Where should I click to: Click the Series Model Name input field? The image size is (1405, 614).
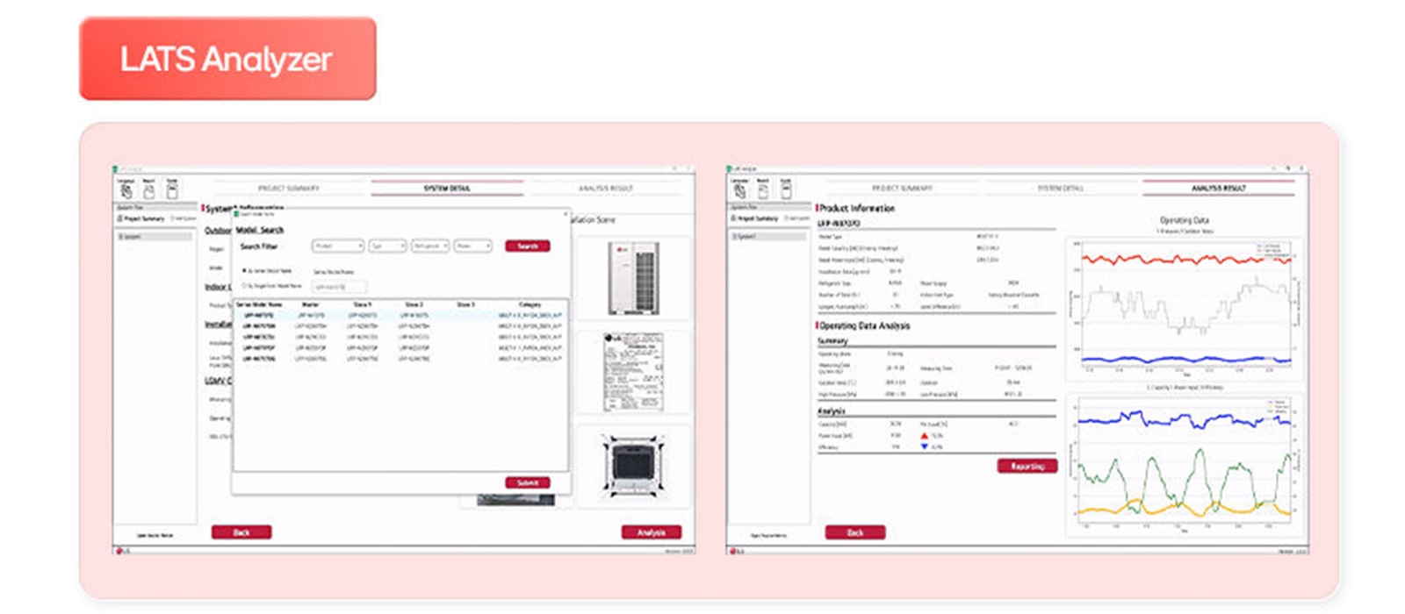[x=340, y=287]
